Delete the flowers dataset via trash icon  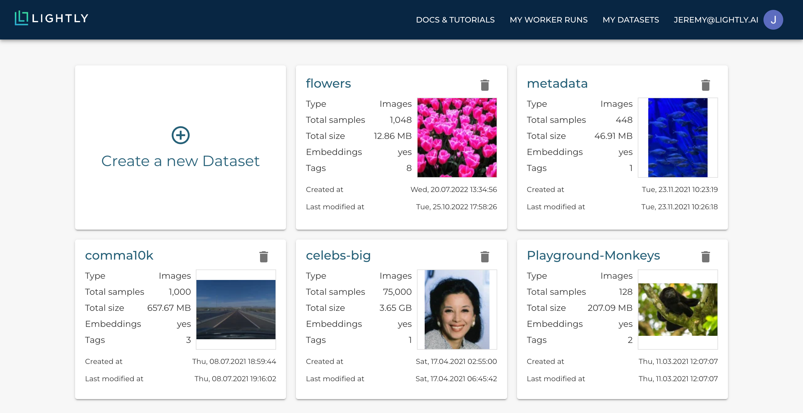click(x=484, y=85)
